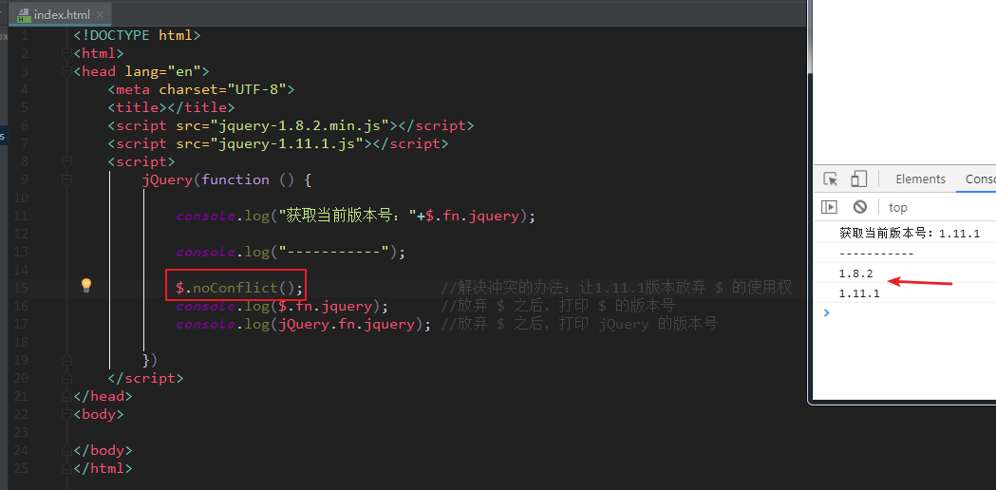This screenshot has height=490, width=996.
Task: Toggle the device toolbar icon in DevTools
Action: (x=858, y=179)
